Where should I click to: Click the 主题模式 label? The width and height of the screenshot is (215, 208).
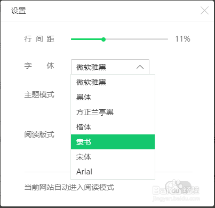click(39, 94)
